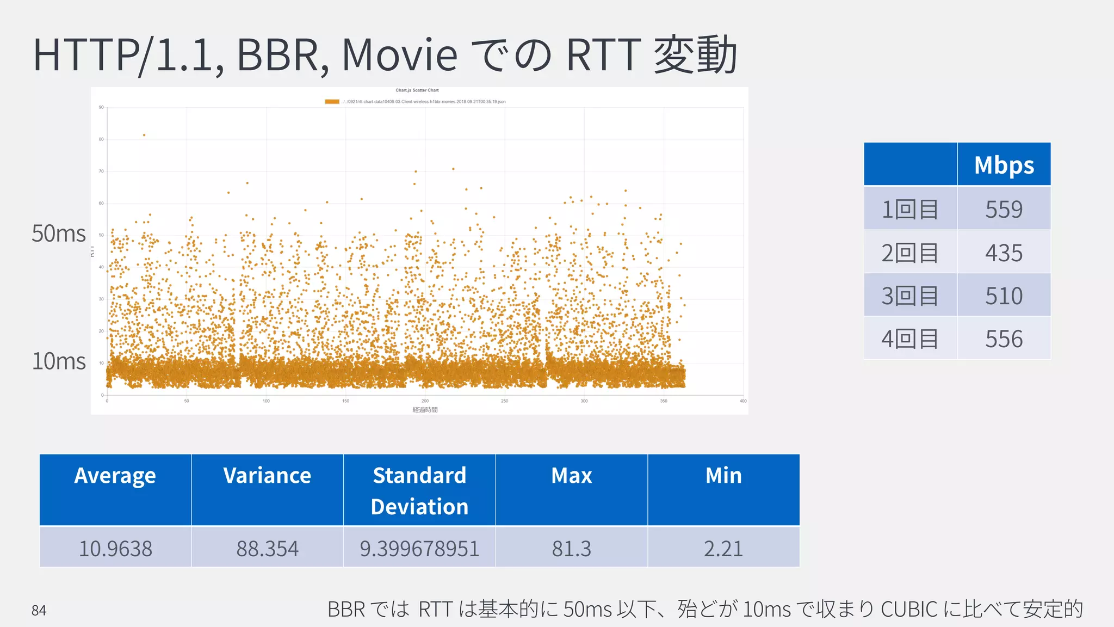Click the orange legend color swatch

pyautogui.click(x=332, y=102)
